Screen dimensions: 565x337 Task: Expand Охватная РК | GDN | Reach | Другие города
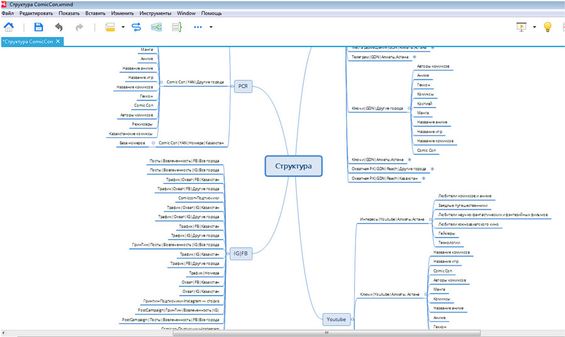click(432, 169)
